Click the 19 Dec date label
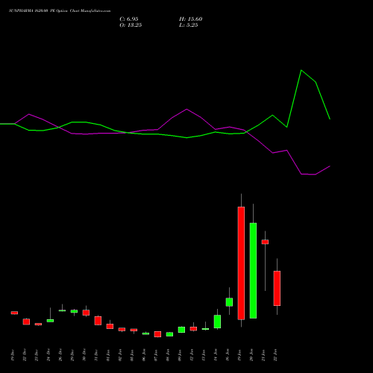 click(x=13, y=355)
